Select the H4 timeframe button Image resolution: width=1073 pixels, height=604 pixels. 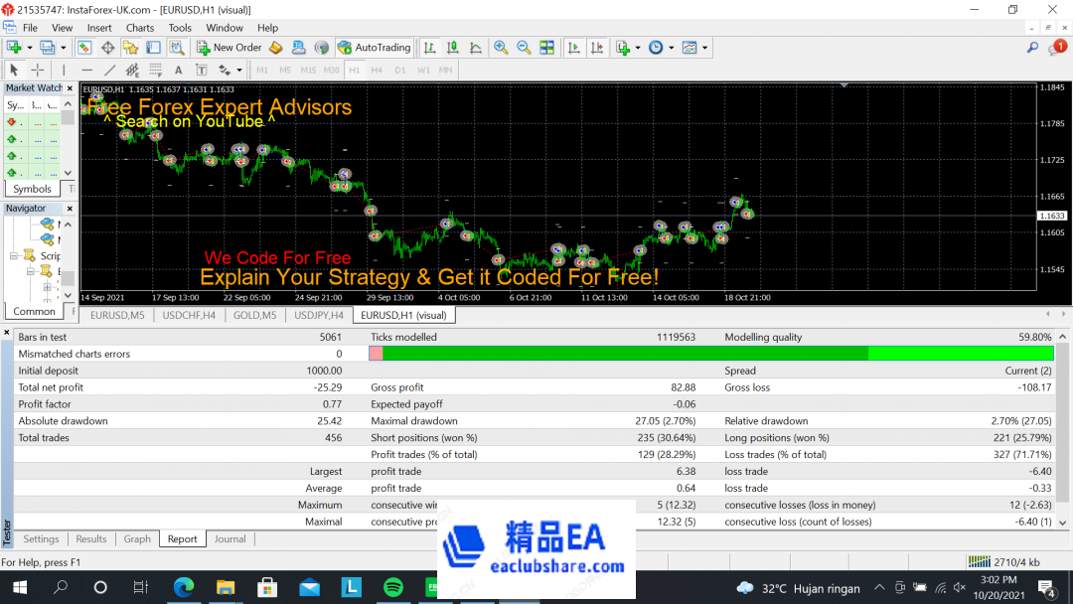click(377, 70)
